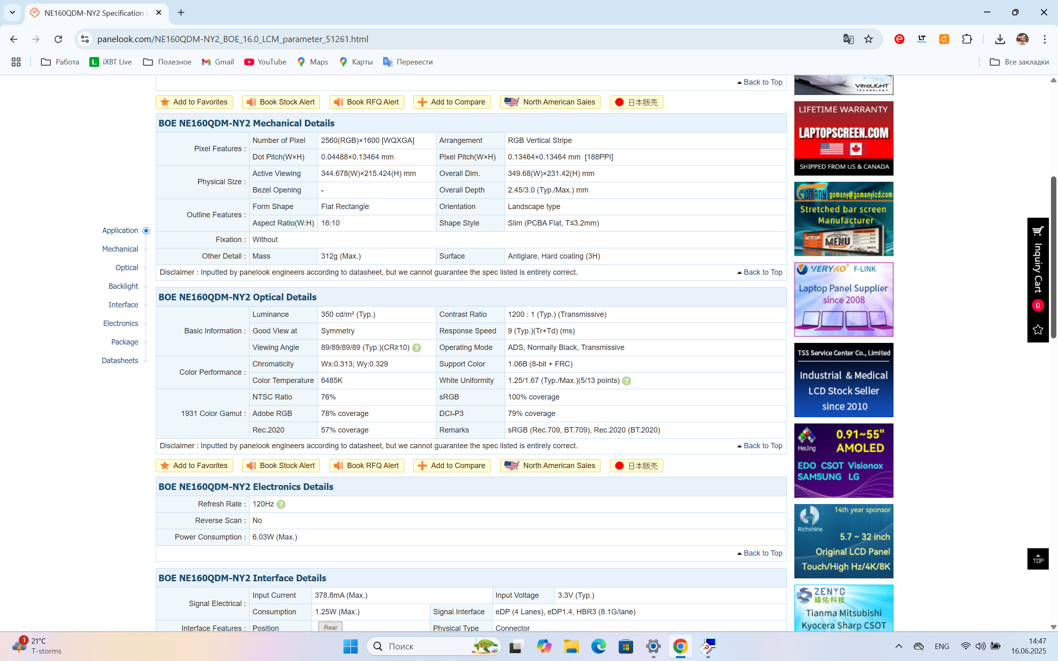Open the Все закладки bookmarks folder

(1019, 62)
